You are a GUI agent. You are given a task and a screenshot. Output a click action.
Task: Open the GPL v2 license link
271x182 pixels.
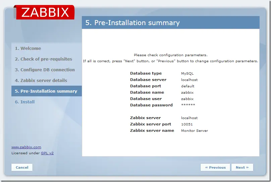coord(47,153)
